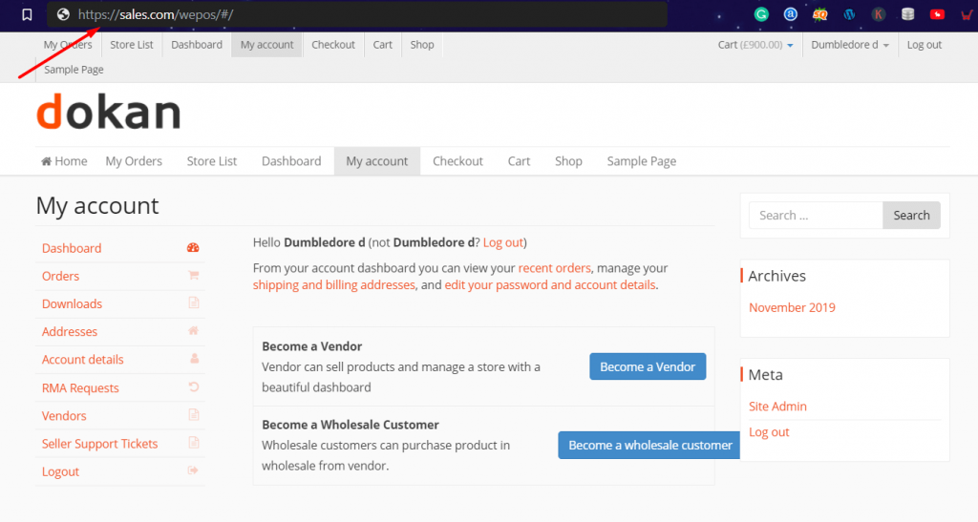The height and width of the screenshot is (522, 978).
Task: Click the database stack extension icon
Action: (x=908, y=14)
